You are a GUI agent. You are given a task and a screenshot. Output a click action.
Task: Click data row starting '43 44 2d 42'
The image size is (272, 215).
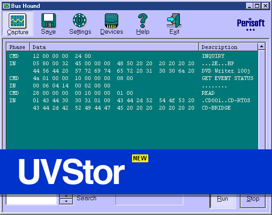point(114,108)
